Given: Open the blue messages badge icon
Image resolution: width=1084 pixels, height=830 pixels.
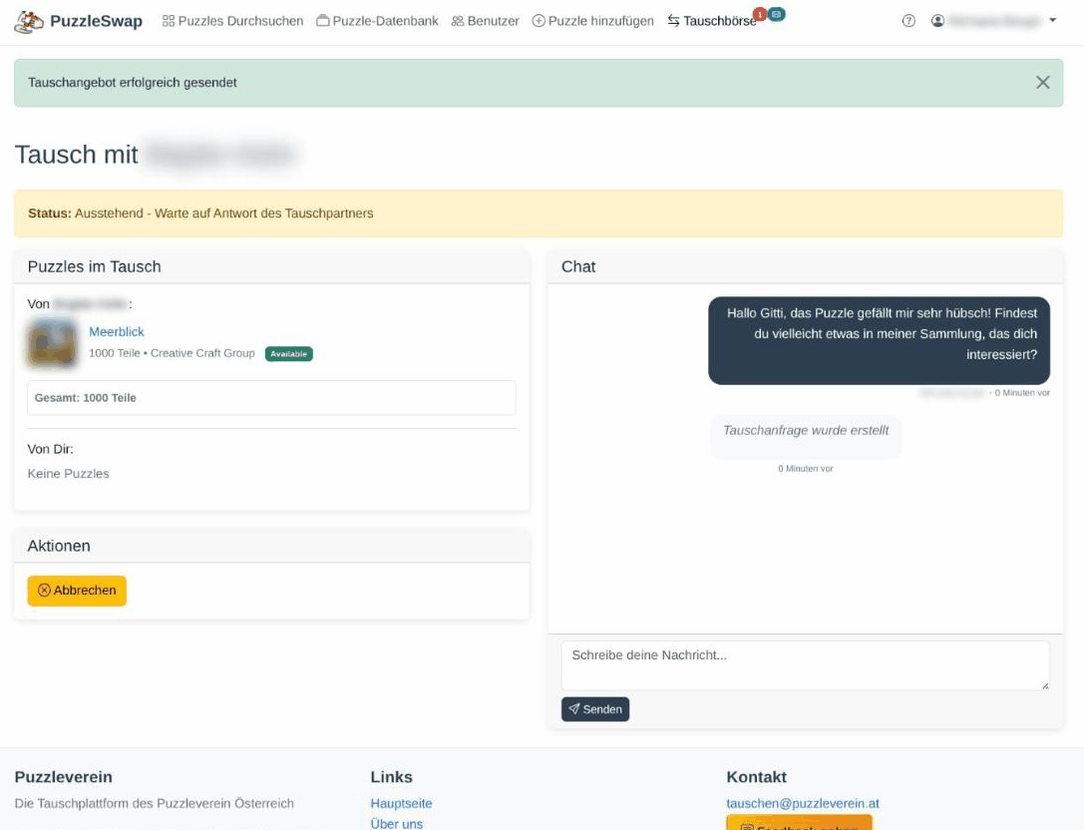Looking at the screenshot, I should coord(776,14).
